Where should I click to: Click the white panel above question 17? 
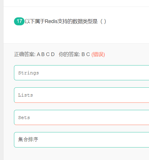[76, 3]
